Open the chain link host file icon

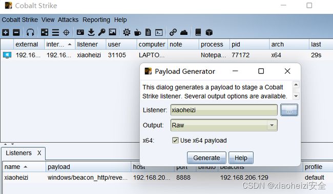pos(173,32)
